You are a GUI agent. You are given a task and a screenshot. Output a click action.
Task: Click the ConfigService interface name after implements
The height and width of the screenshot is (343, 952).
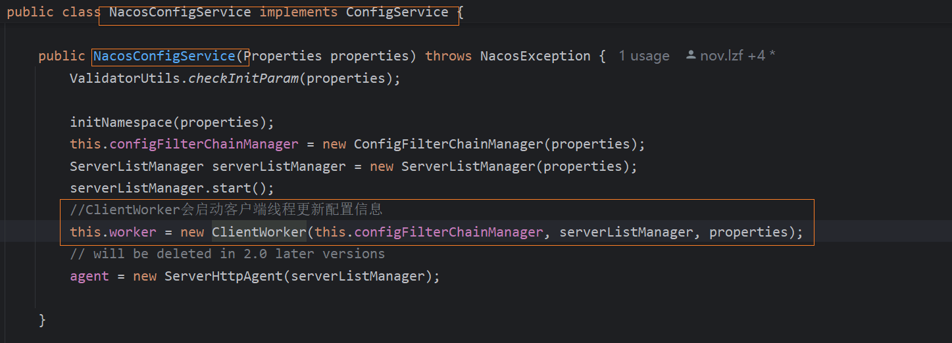pos(397,12)
